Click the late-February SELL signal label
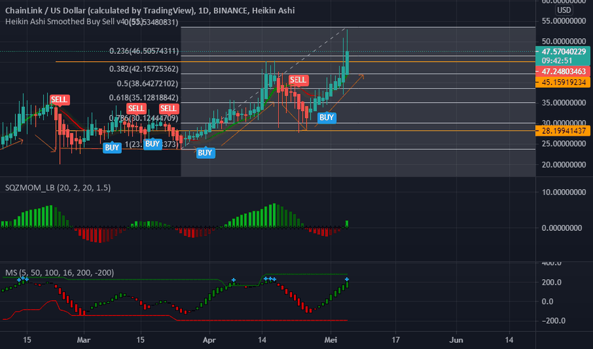This screenshot has height=349, width=593. pos(59,100)
